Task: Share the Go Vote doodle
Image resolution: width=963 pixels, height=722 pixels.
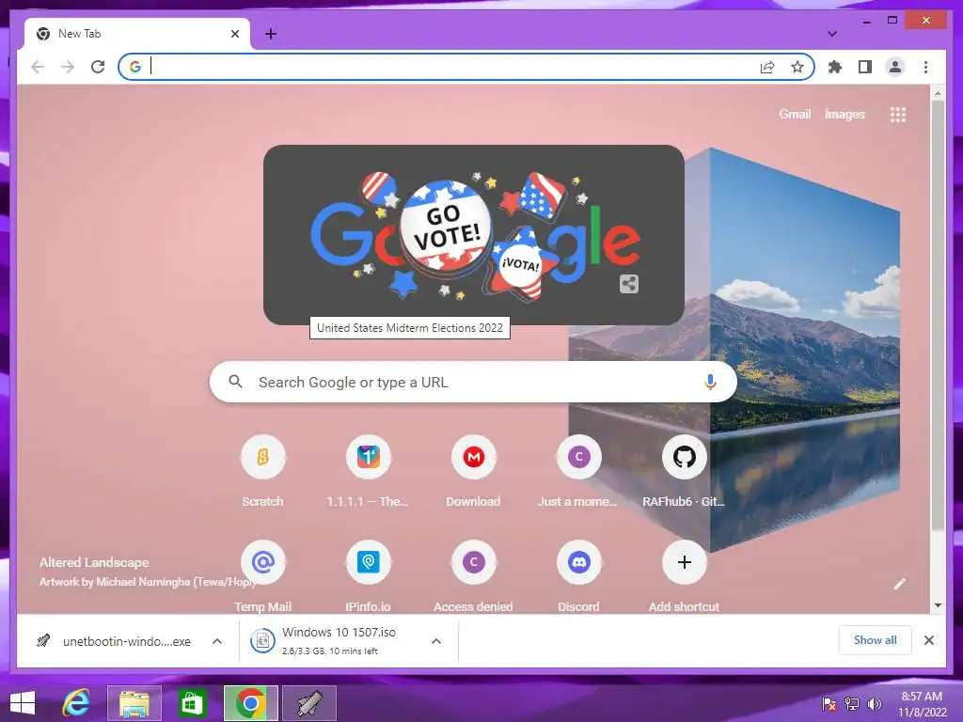Action: pyautogui.click(x=628, y=284)
